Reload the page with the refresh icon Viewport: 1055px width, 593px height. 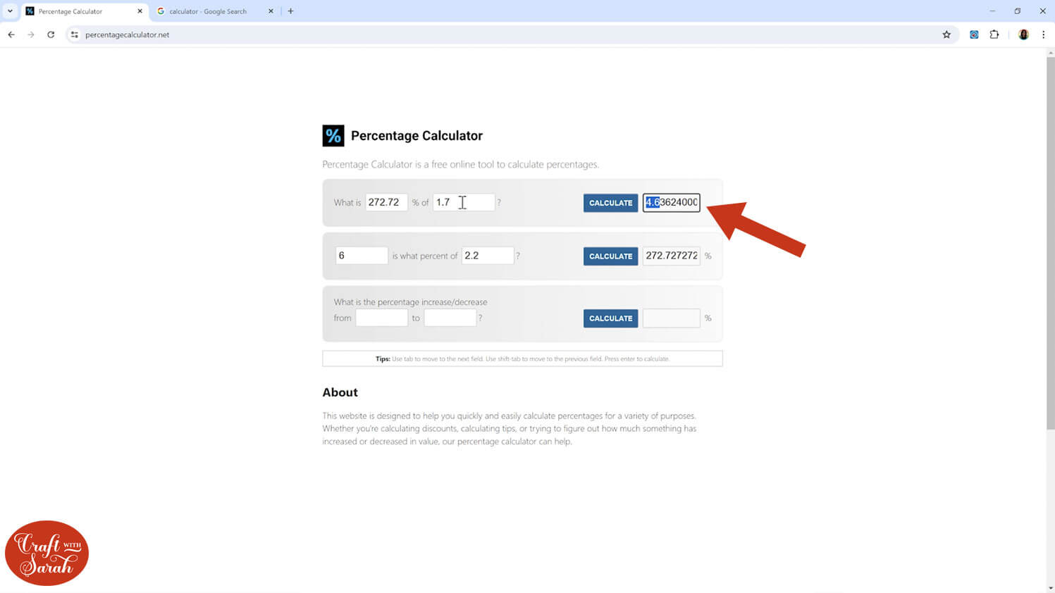pyautogui.click(x=51, y=35)
